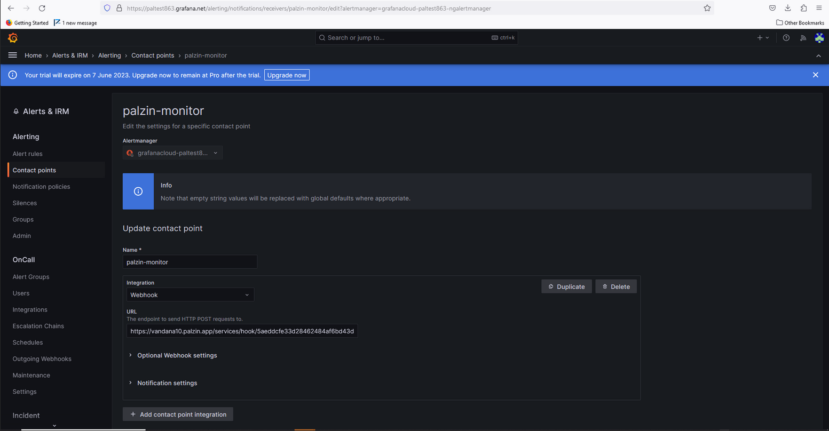Open the Alertmanager selector dropdown
Image resolution: width=829 pixels, height=431 pixels.
coord(173,153)
